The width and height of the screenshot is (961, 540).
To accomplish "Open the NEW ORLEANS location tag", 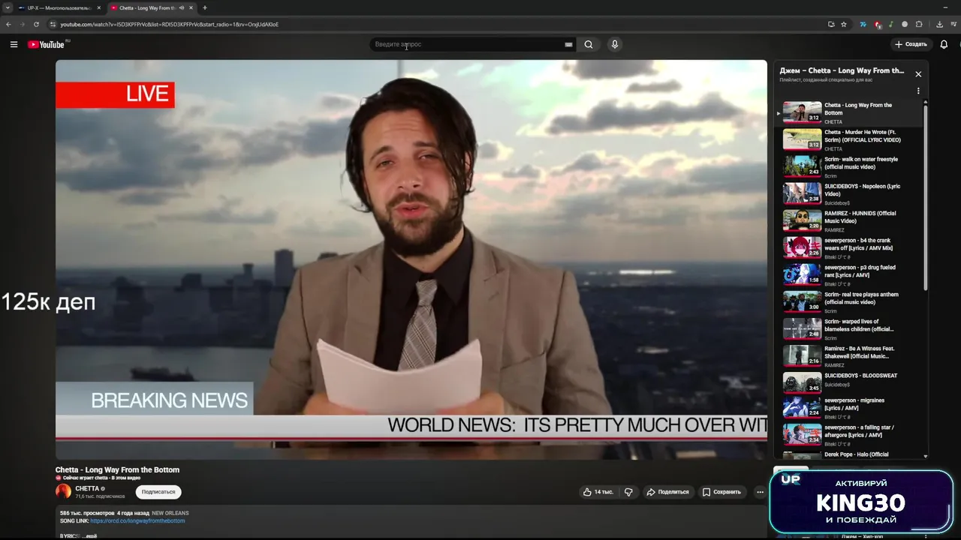I will (x=170, y=513).
